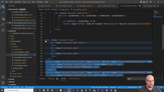The height and width of the screenshot is (92, 164).
Task: Click the Type here to search box
Action: click(19, 90)
